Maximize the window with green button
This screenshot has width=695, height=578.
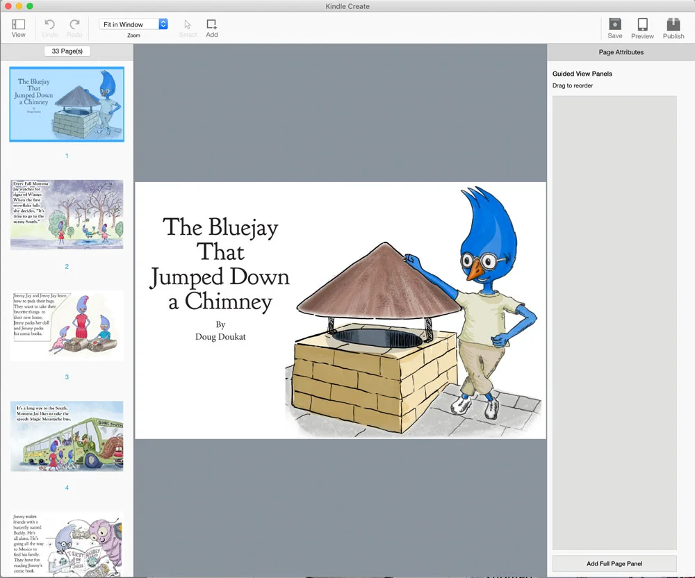pos(30,6)
